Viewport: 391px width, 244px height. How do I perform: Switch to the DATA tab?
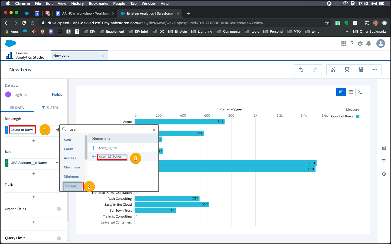pos(17,107)
